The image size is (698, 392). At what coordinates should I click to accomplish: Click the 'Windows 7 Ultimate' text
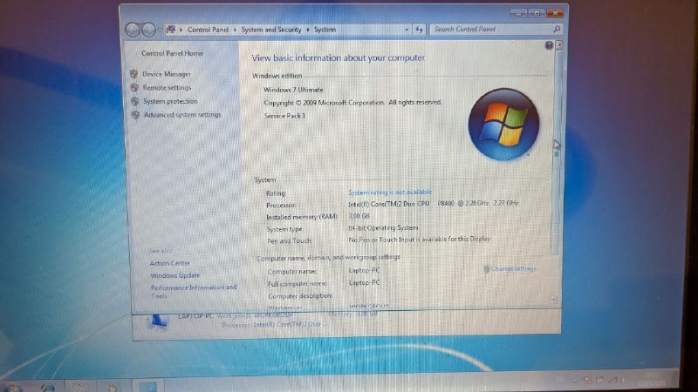(x=293, y=90)
